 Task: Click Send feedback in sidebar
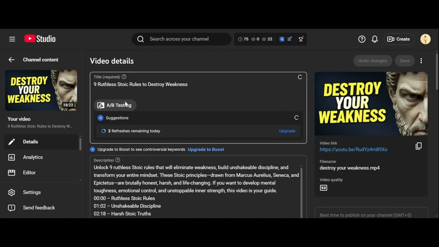[41, 208]
